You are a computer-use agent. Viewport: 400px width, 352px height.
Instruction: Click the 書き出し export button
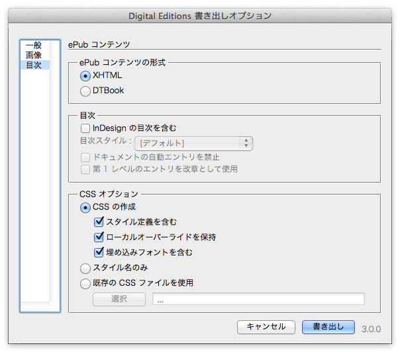(x=328, y=327)
